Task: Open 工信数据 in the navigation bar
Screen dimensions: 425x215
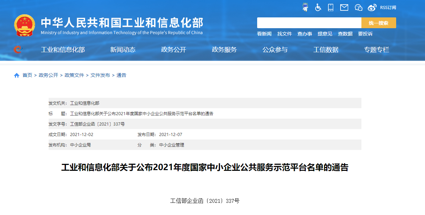Action: [x=326, y=50]
